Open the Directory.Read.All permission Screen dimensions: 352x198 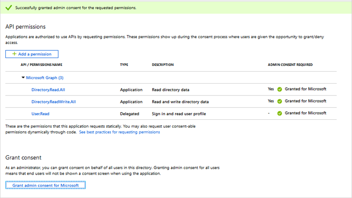point(48,90)
